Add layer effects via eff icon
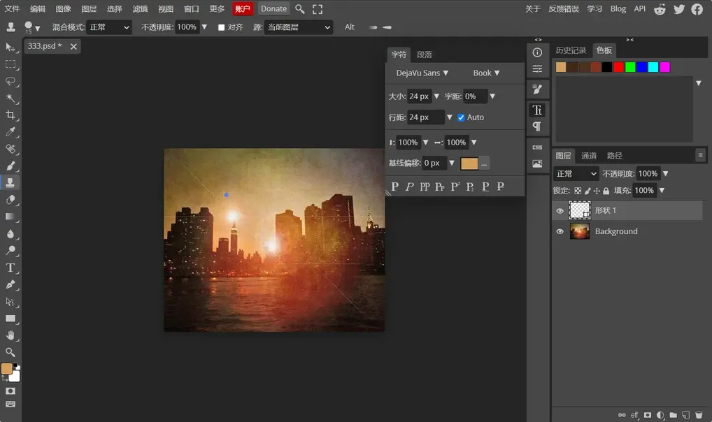Screen dimensions: 712x422 coord(634,415)
